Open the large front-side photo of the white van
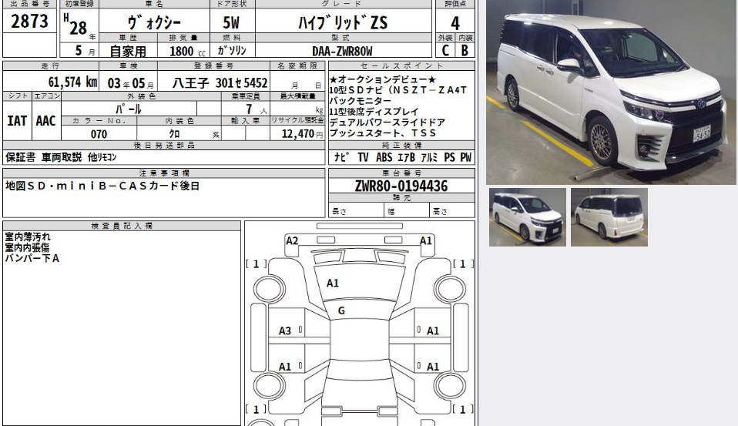This screenshot has height=426, width=738. coord(611,92)
